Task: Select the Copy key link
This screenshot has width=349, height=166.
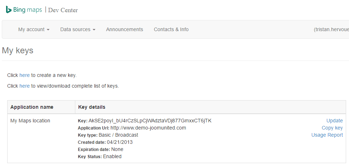Action: tap(332, 128)
